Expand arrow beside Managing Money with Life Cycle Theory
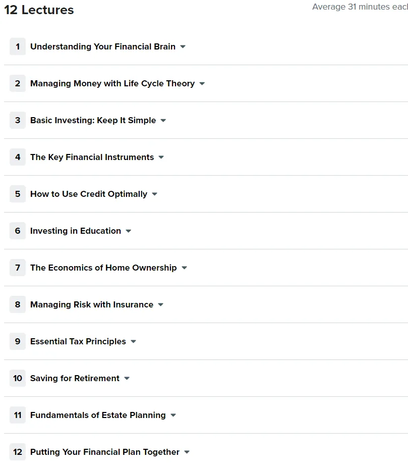Screen dimensions: 408x469 [202, 84]
